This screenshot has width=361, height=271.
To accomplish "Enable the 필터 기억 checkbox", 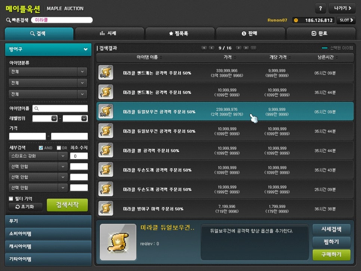I will [x=11, y=198].
